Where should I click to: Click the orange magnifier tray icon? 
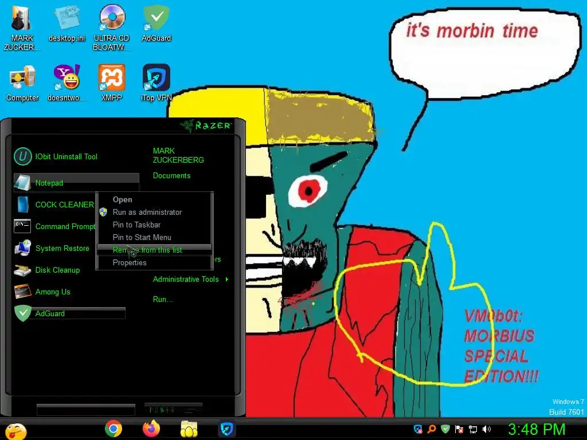tap(432, 429)
